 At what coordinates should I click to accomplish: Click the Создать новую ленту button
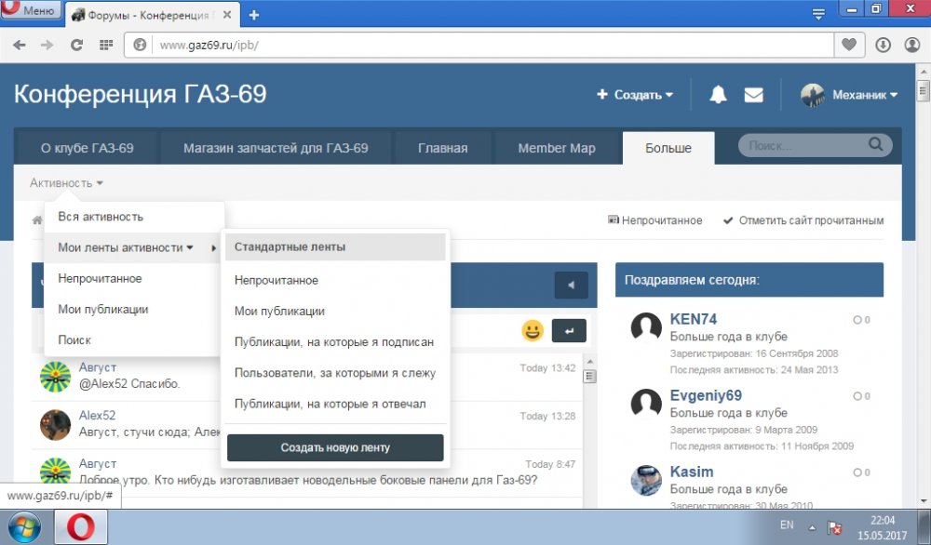(335, 447)
